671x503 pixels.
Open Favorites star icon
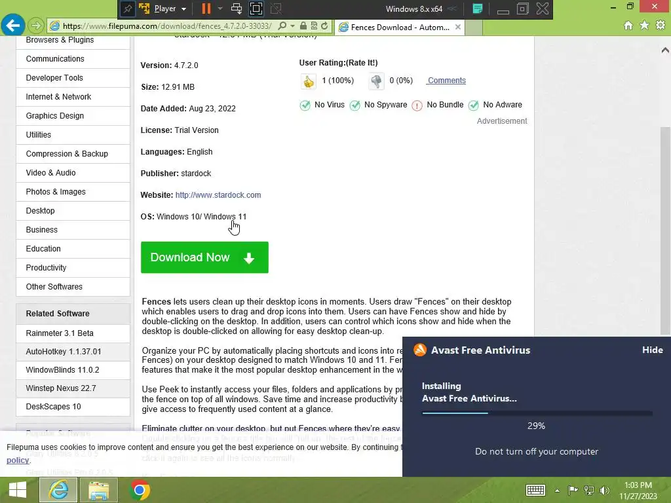coord(644,26)
